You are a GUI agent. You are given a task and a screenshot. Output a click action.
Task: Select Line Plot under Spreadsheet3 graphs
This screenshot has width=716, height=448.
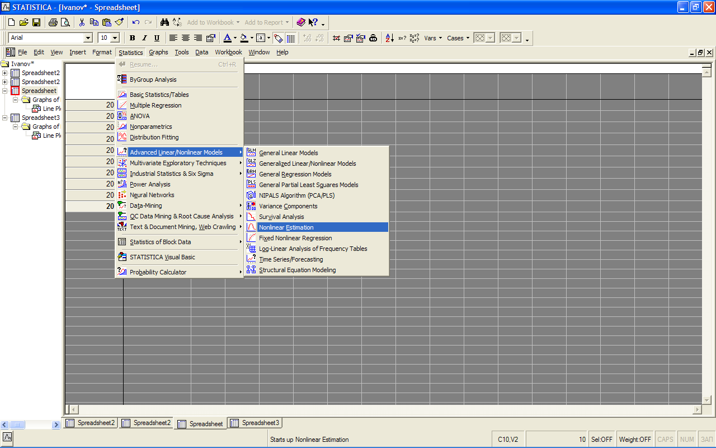click(52, 136)
